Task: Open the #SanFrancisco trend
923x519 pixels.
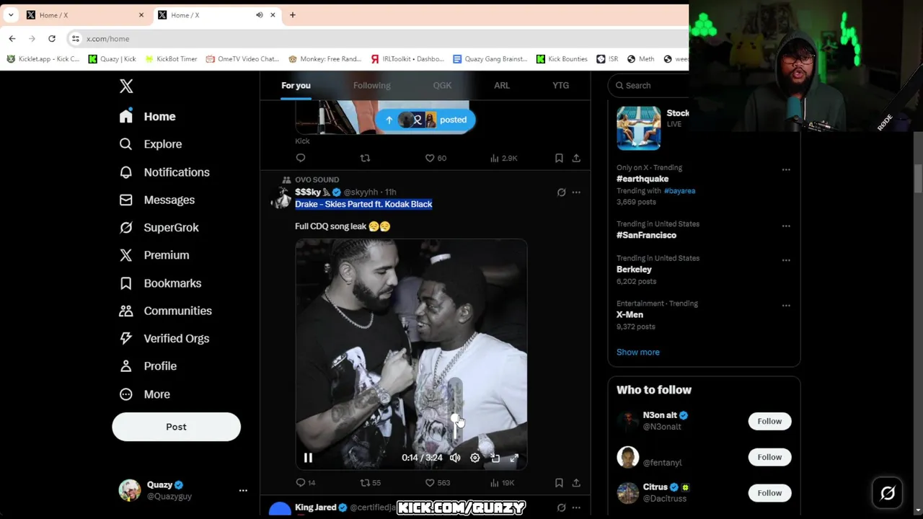Action: pyautogui.click(x=646, y=235)
